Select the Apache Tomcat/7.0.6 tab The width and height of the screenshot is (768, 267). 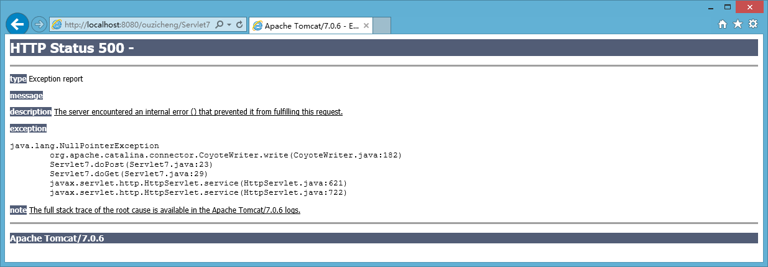pyautogui.click(x=306, y=26)
